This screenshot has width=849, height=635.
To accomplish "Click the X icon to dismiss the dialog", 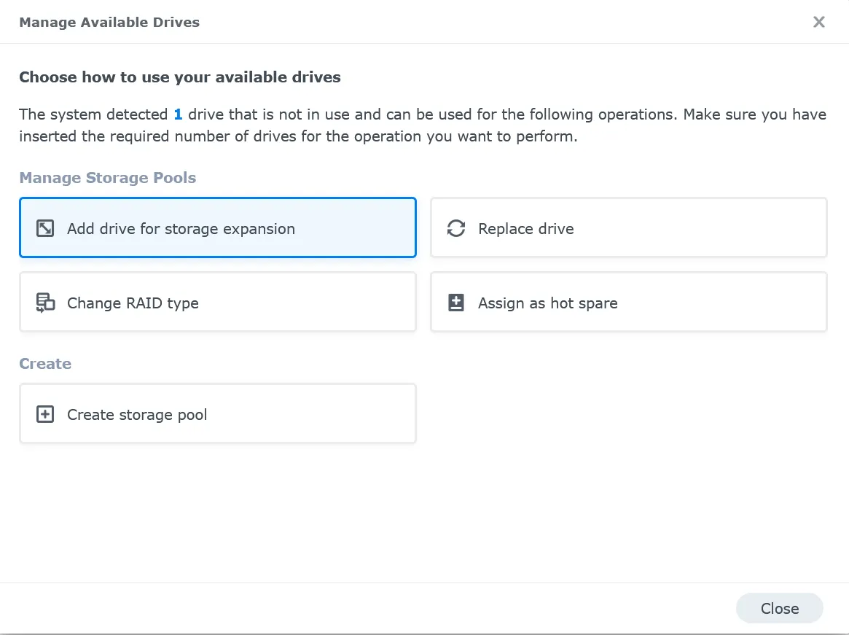I will pos(818,22).
